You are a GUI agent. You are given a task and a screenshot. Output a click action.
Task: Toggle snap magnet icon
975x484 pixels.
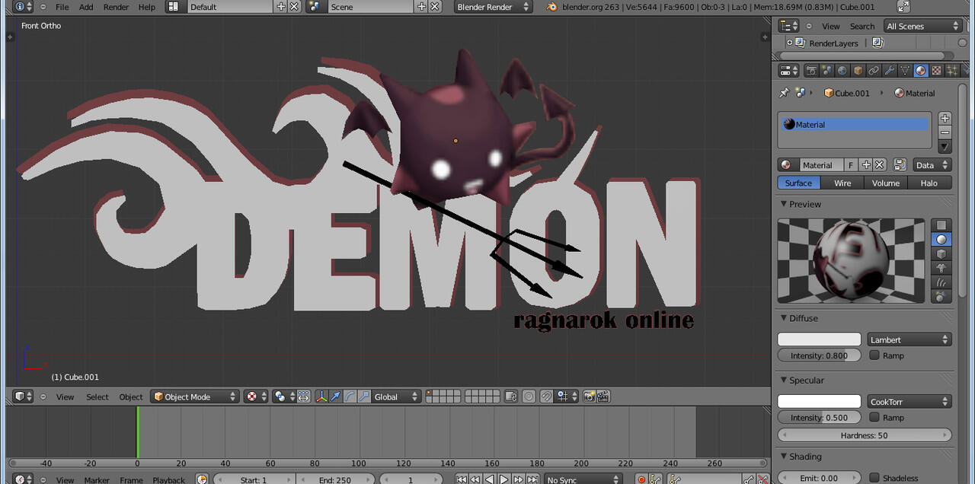click(x=546, y=396)
